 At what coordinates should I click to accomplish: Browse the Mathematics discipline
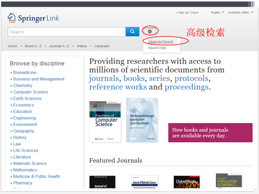tap(25, 170)
